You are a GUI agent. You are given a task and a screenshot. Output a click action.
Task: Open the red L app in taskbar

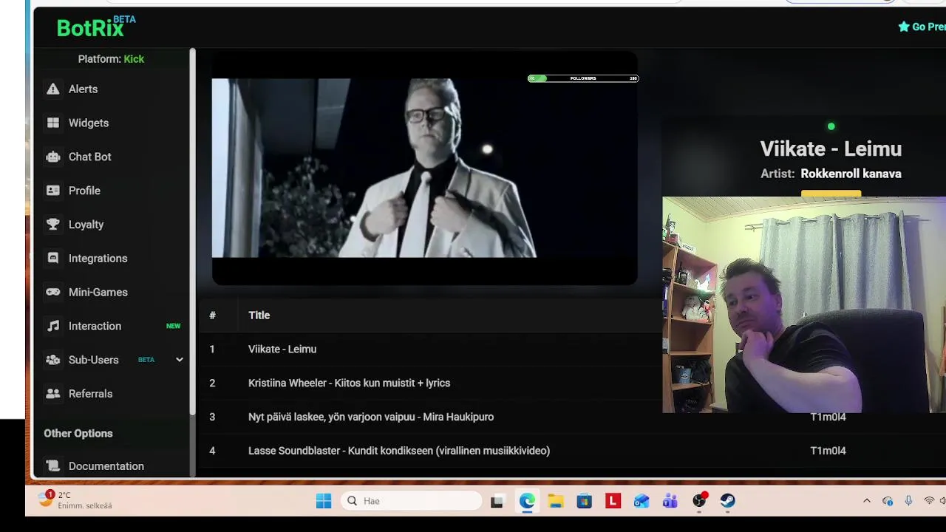pyautogui.click(x=613, y=501)
